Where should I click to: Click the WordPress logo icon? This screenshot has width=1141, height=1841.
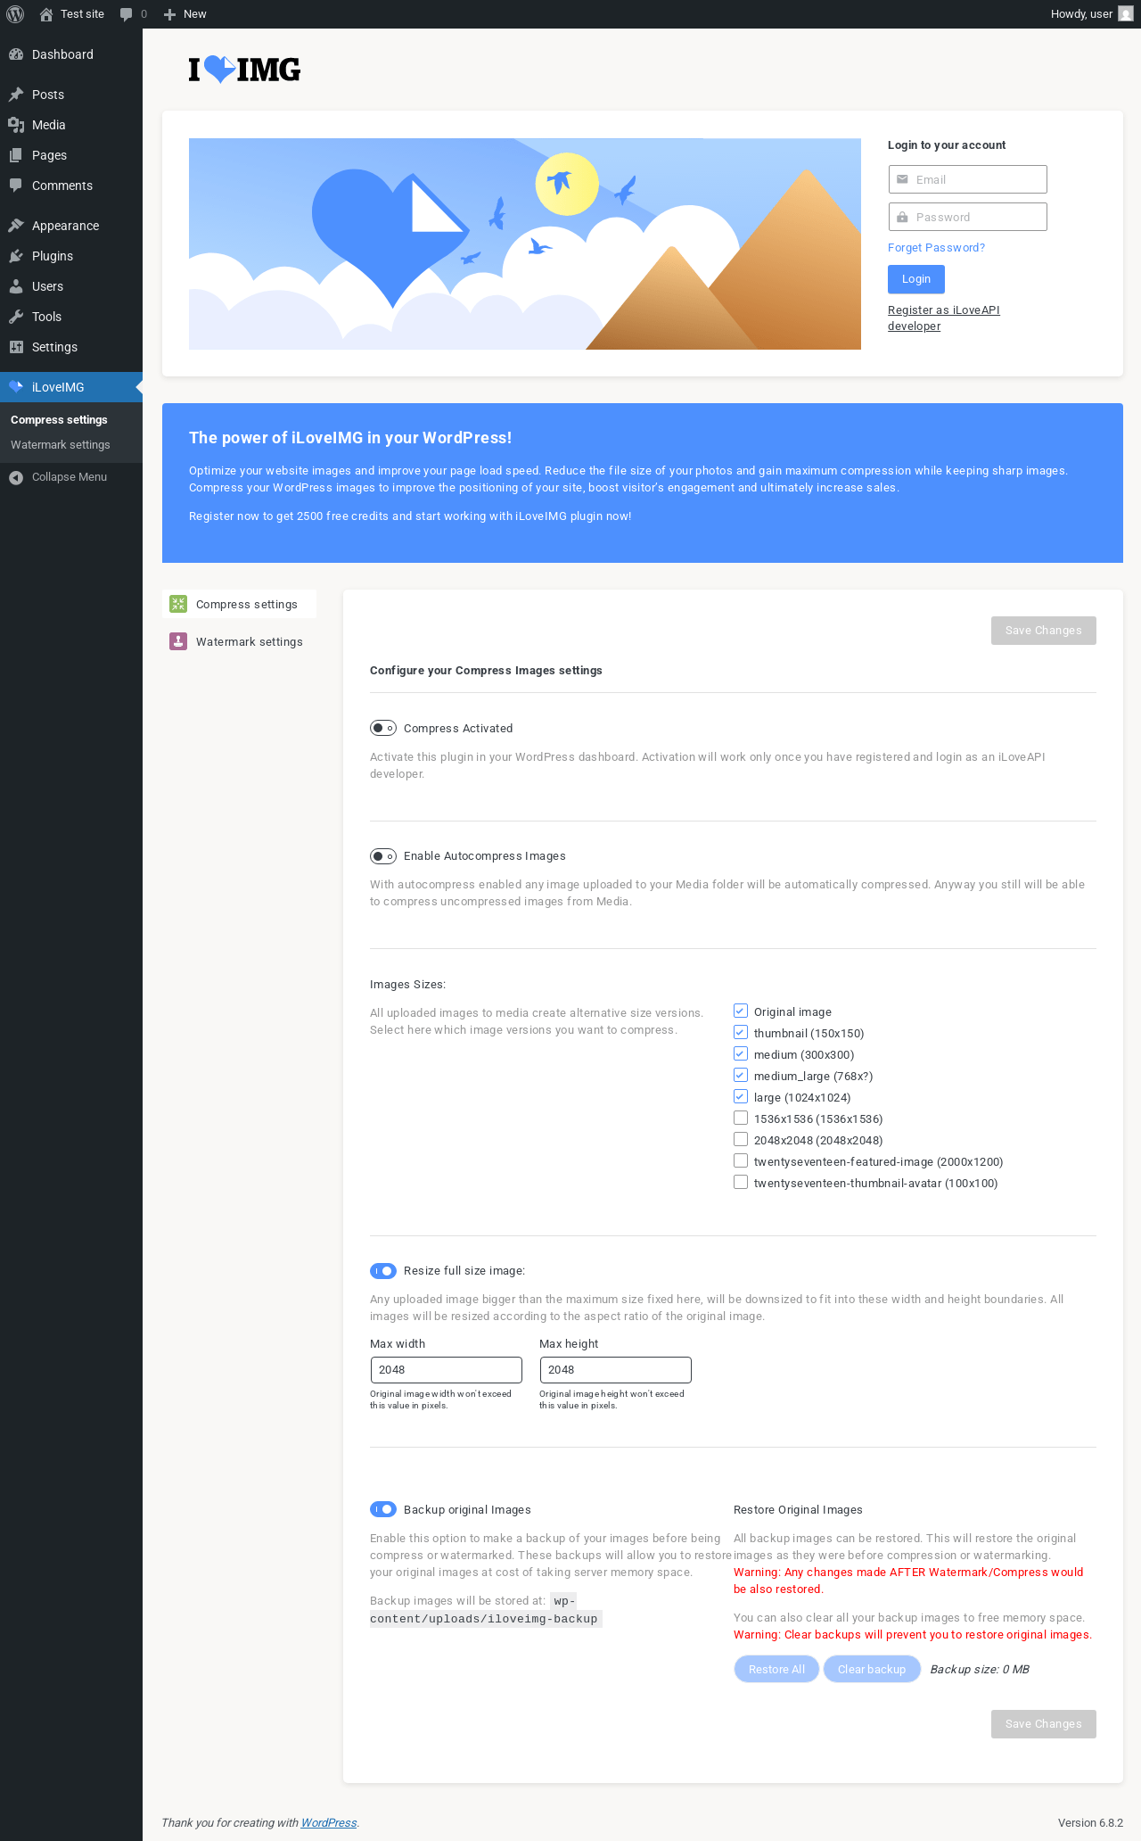pyautogui.click(x=14, y=14)
